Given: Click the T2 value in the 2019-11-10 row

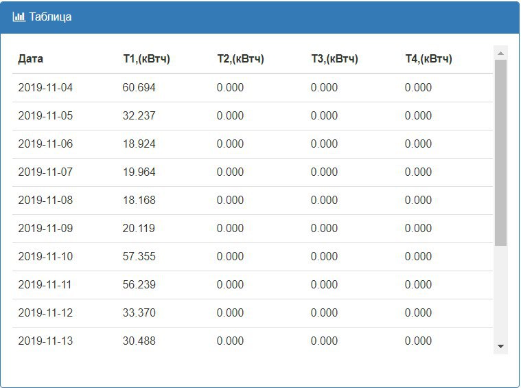Looking at the screenshot, I should coord(230,256).
